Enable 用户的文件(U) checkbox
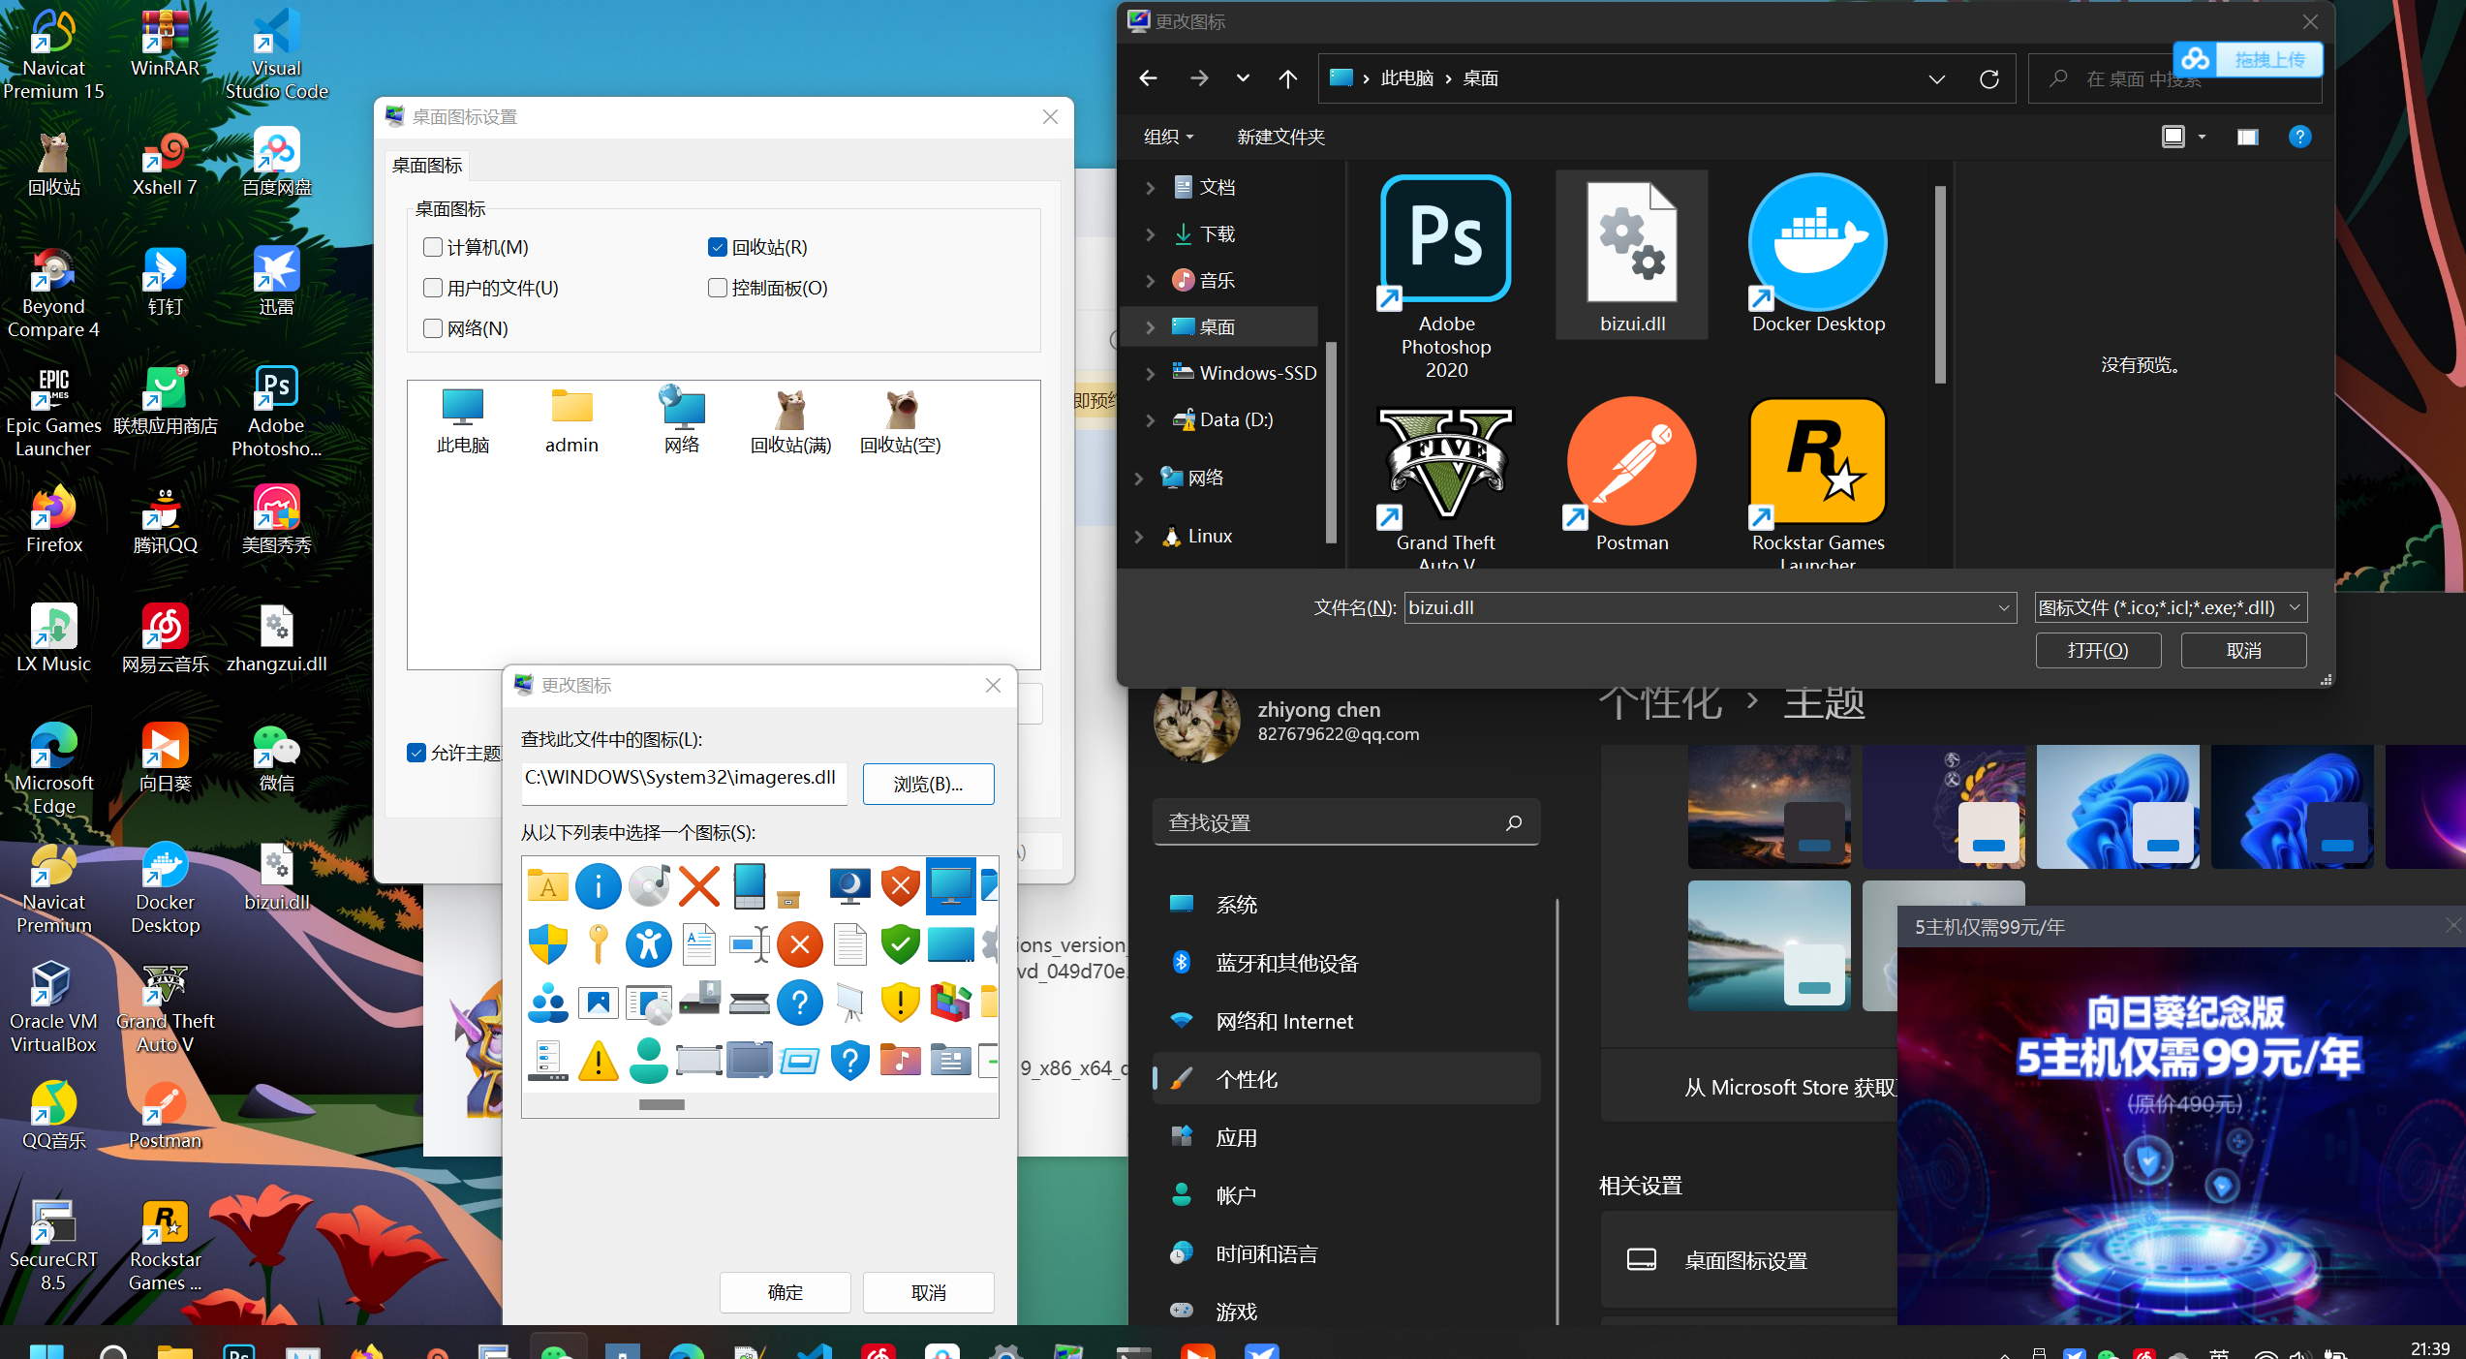The width and height of the screenshot is (2466, 1359). (433, 288)
